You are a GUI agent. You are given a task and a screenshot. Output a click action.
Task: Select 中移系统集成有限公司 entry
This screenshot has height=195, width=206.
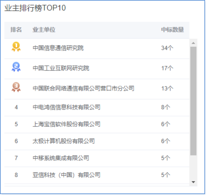coord(61,158)
